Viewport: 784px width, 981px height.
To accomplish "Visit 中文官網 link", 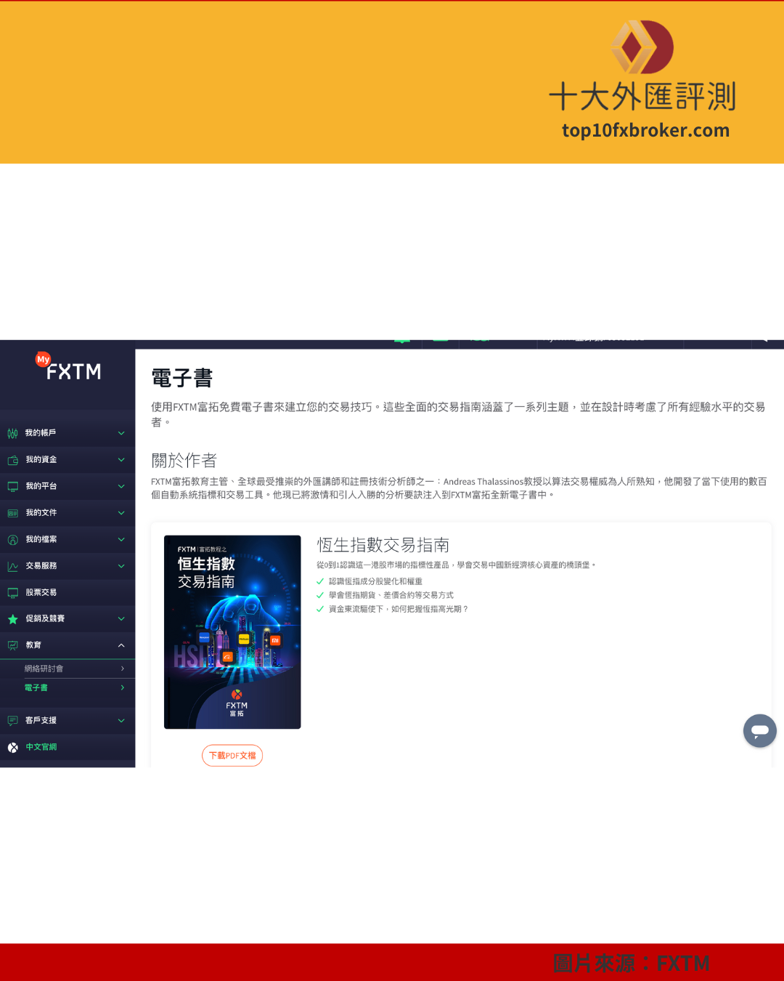I will pos(41,747).
